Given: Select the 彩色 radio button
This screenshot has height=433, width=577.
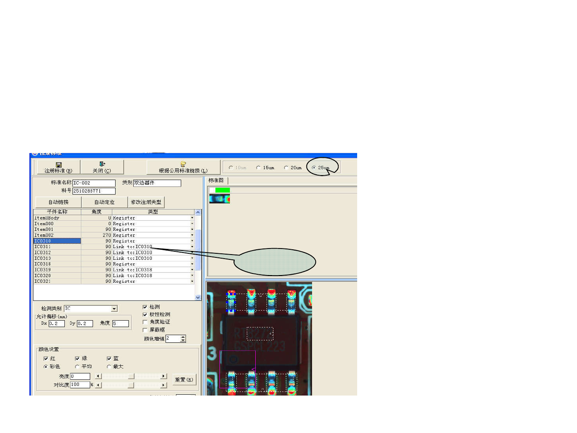Looking at the screenshot, I should 45,367.
